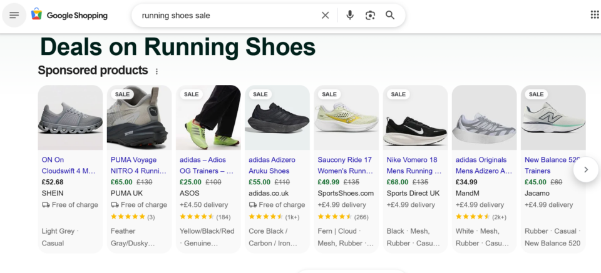Click the running shoes sale search field
This screenshot has height=273, width=601.
click(225, 15)
